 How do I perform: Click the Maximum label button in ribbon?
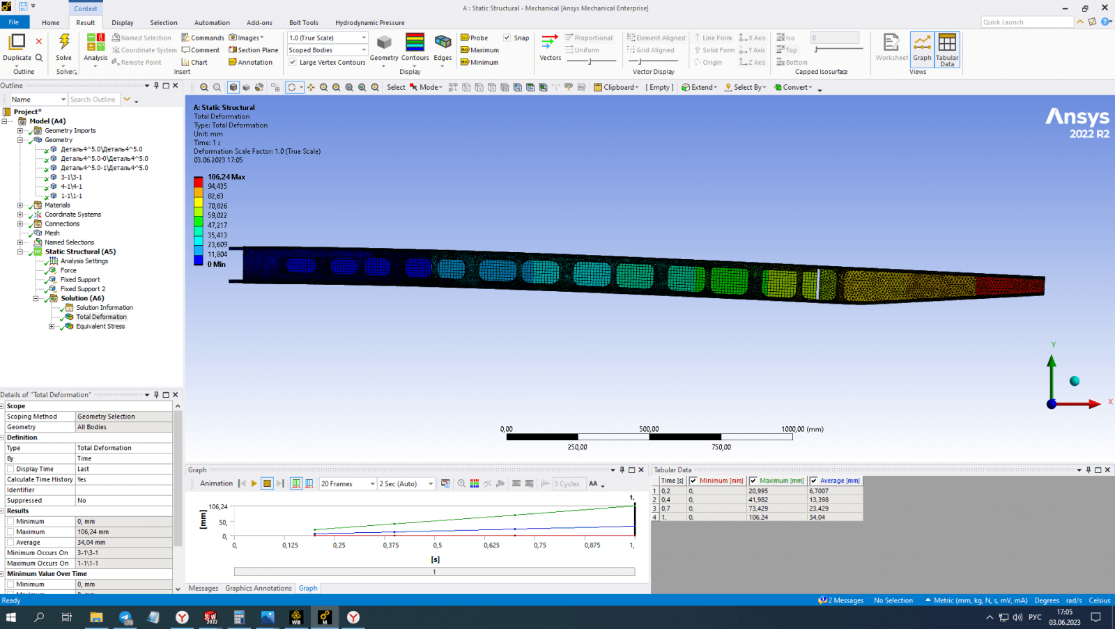coord(480,50)
